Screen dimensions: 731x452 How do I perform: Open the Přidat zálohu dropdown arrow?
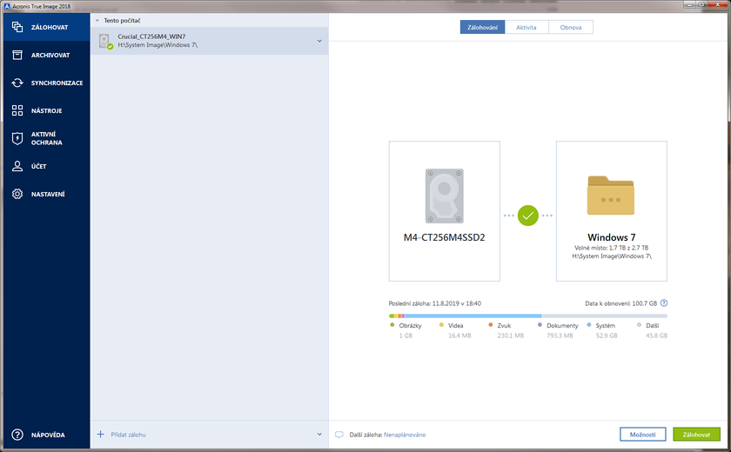(x=319, y=435)
